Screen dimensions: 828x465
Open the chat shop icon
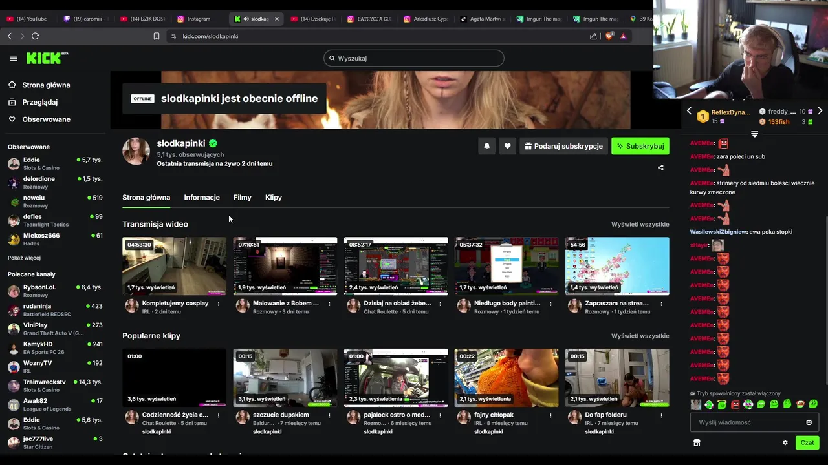(697, 443)
